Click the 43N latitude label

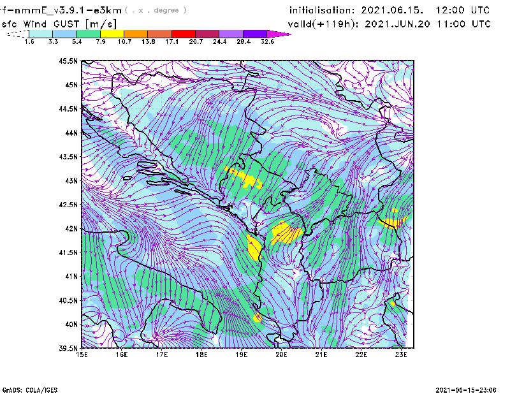pos(71,180)
